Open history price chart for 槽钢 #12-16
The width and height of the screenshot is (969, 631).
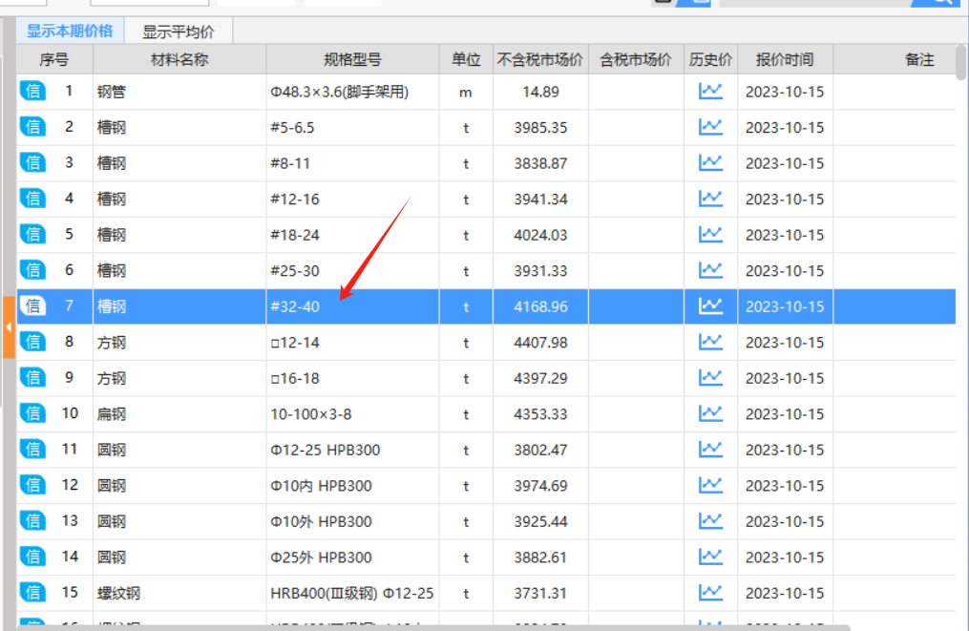click(710, 199)
